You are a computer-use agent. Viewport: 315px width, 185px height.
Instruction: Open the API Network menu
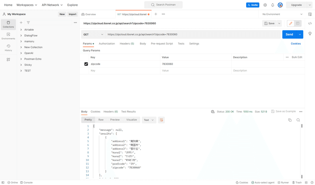(x=52, y=5)
